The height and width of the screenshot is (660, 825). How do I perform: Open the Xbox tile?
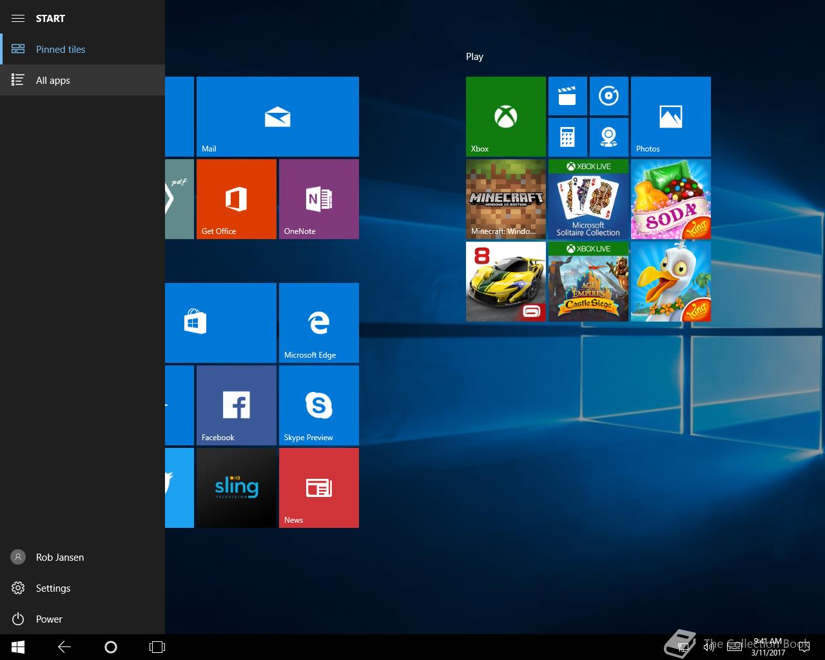coord(505,116)
